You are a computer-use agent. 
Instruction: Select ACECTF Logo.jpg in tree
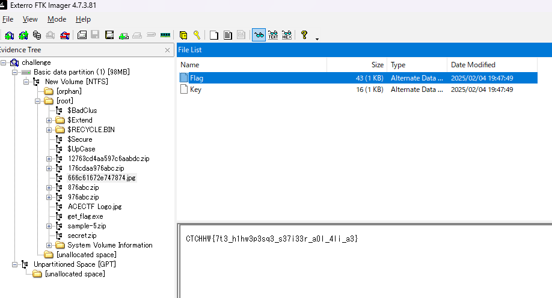[x=94, y=207]
